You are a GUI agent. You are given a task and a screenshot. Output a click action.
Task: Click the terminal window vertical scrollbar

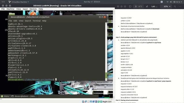coord(106,51)
